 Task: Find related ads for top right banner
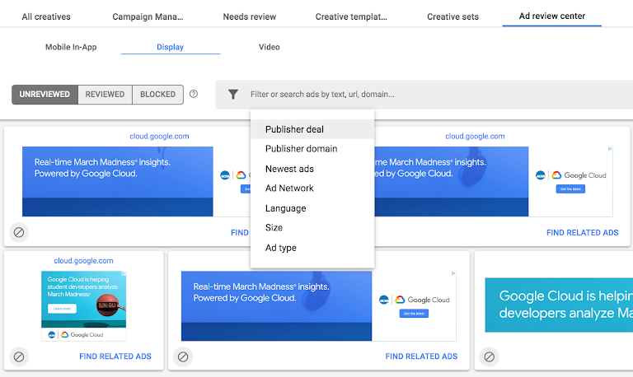[x=582, y=233]
